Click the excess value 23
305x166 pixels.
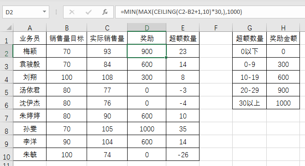coord(183,51)
